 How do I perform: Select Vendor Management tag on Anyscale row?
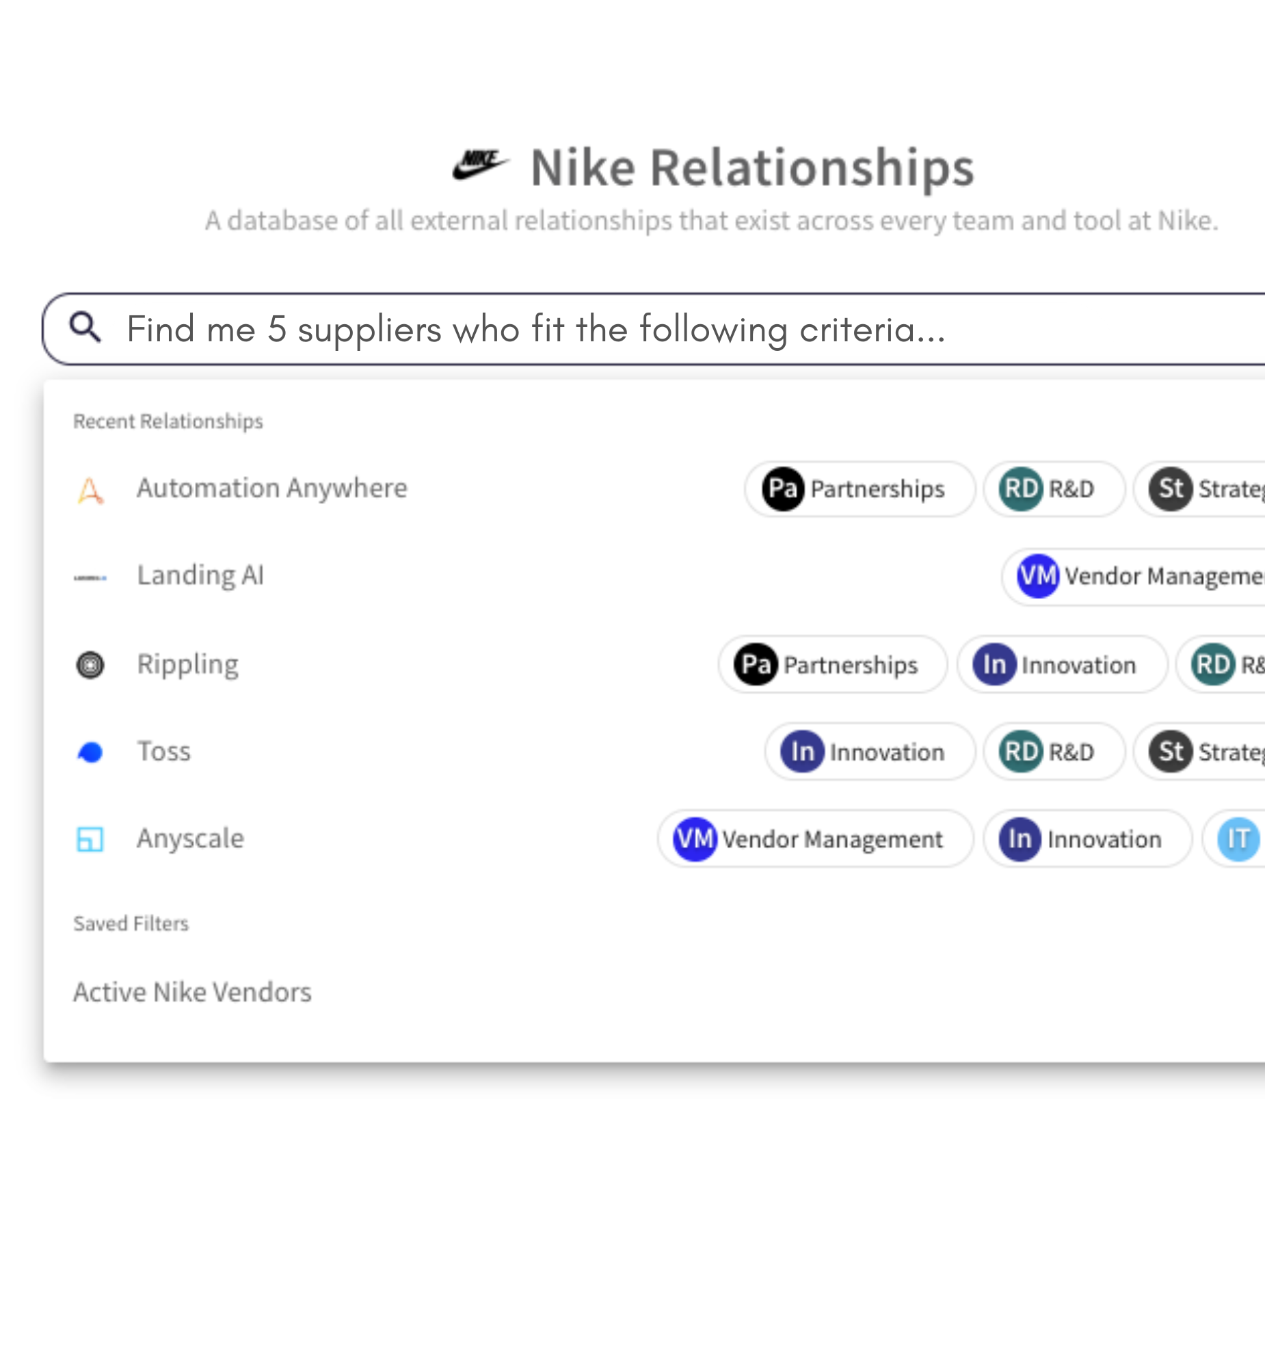816,839
